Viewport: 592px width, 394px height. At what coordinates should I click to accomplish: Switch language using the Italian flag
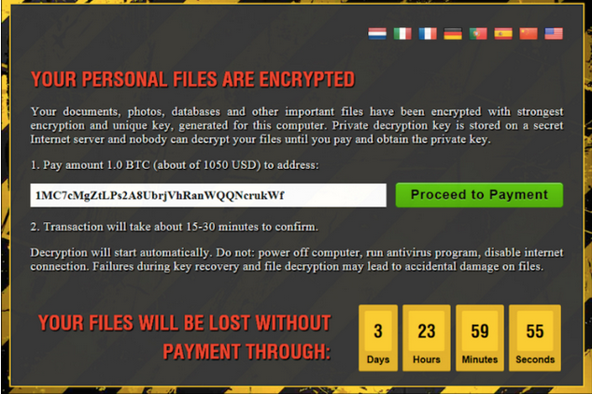pos(402,34)
